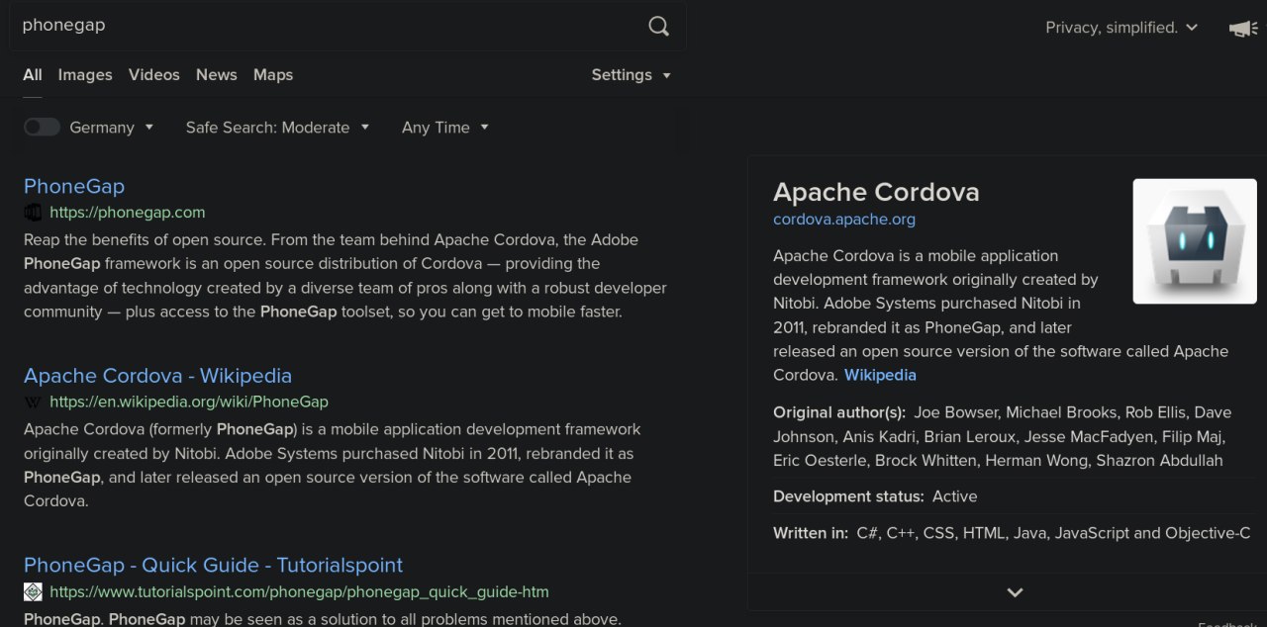1267x627 pixels.
Task: Toggle the Germany region switch
Action: 42,127
